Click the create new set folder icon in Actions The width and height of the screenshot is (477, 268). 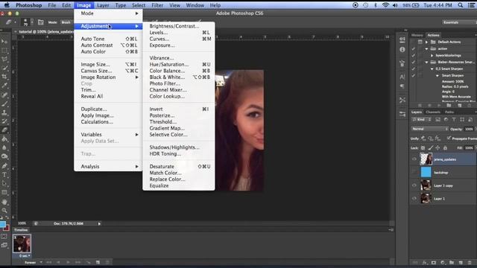tap(449, 106)
